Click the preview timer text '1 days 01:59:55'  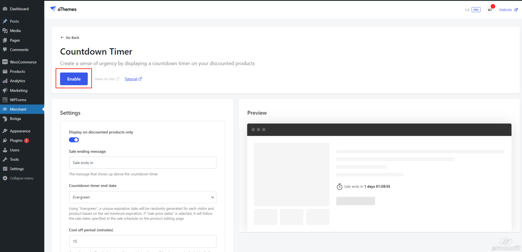377,186
